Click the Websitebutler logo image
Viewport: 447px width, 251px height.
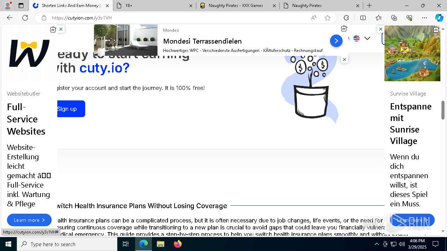pyautogui.click(x=29, y=53)
